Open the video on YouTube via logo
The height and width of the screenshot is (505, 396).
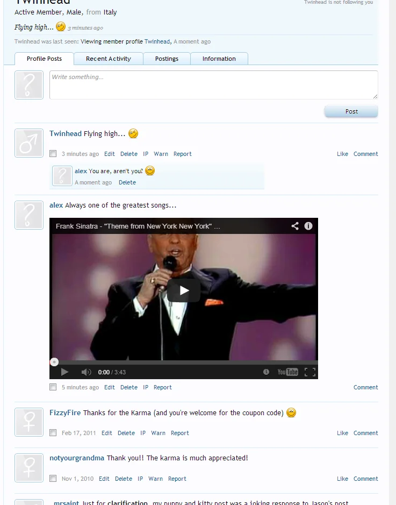tap(288, 372)
